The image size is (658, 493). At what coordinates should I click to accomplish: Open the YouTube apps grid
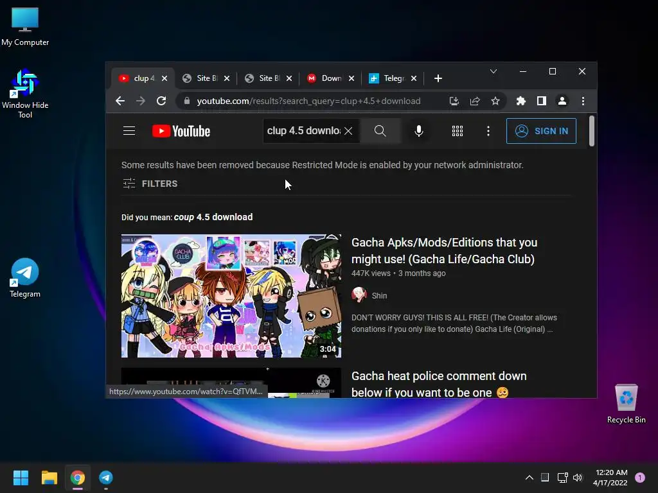click(457, 131)
